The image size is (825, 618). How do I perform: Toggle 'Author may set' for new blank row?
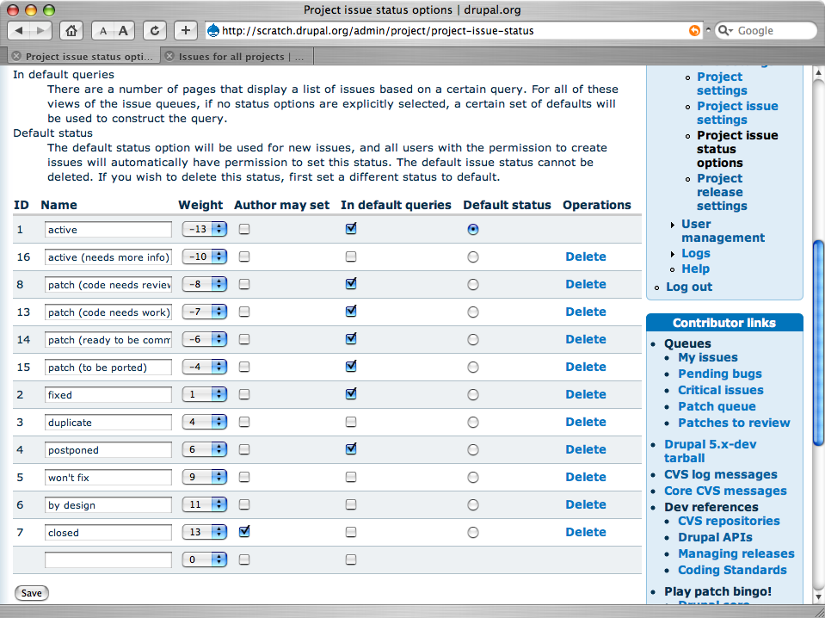[x=244, y=559]
